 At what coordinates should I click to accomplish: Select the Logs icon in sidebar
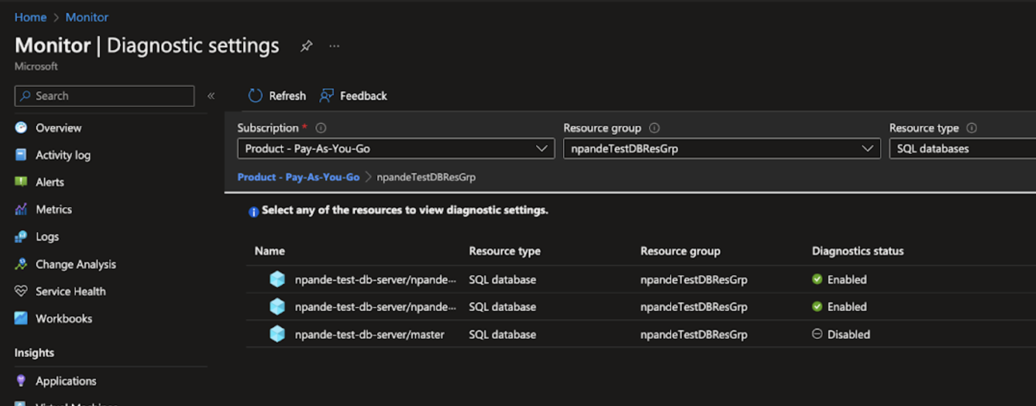coord(21,236)
